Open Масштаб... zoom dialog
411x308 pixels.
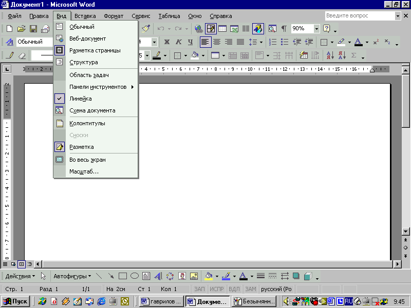click(96, 171)
